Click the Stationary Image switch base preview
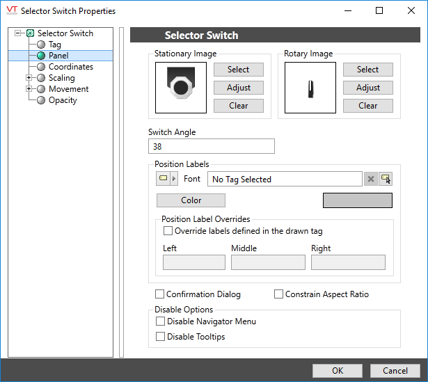This screenshot has width=428, height=382. tap(181, 88)
